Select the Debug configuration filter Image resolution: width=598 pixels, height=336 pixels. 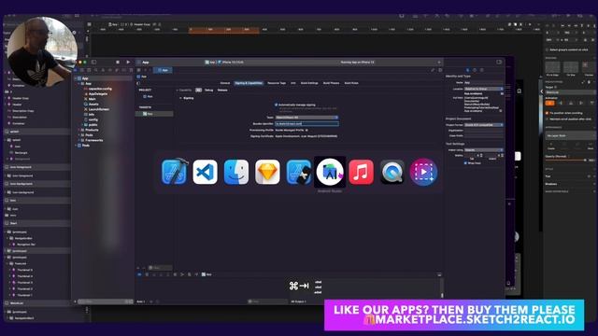(x=208, y=91)
